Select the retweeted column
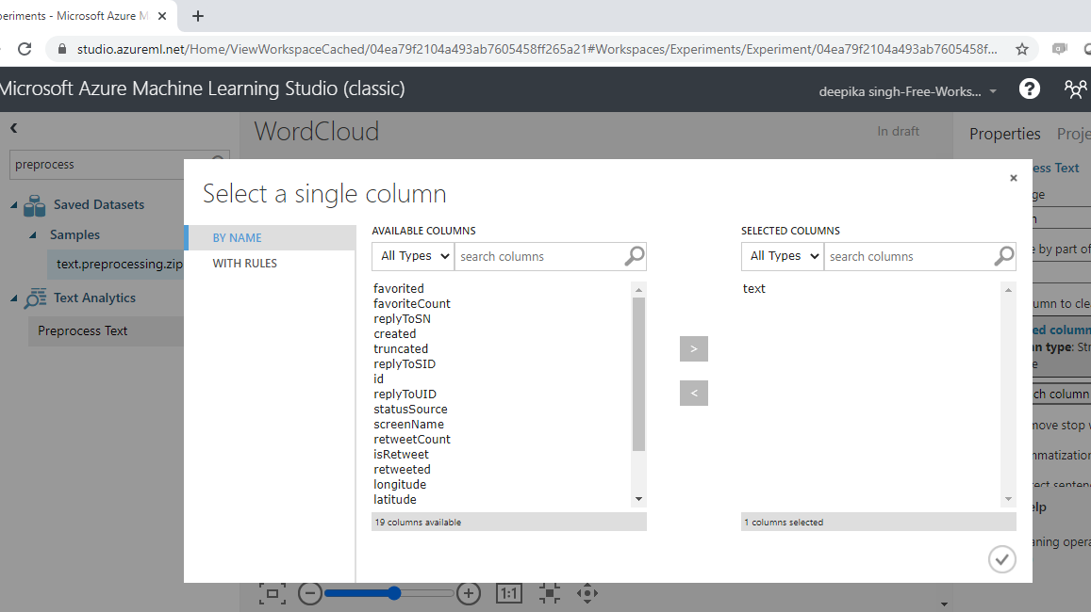 (x=402, y=469)
